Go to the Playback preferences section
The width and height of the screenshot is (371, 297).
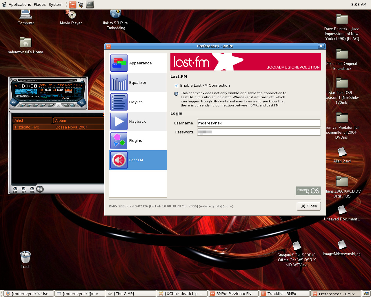tap(138, 122)
